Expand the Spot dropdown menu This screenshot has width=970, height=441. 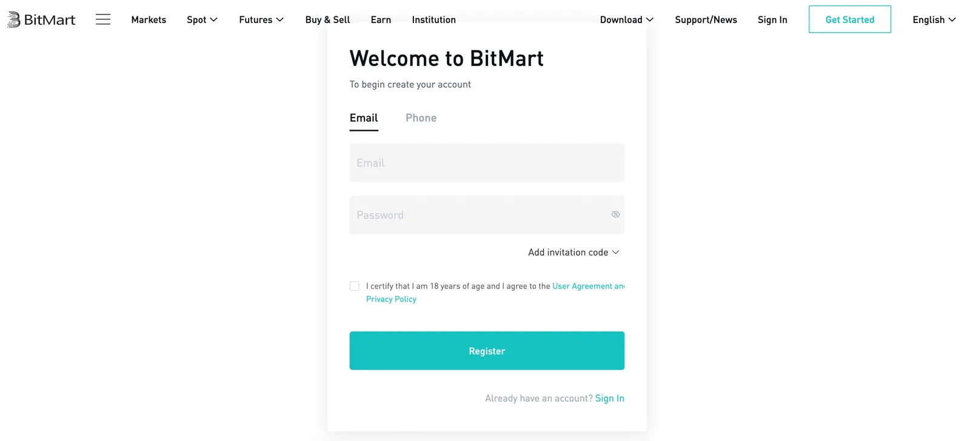tap(202, 20)
